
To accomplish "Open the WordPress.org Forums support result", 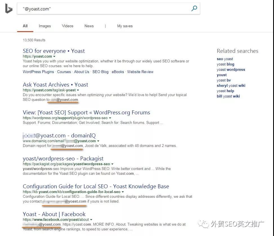I will coord(86,112).
